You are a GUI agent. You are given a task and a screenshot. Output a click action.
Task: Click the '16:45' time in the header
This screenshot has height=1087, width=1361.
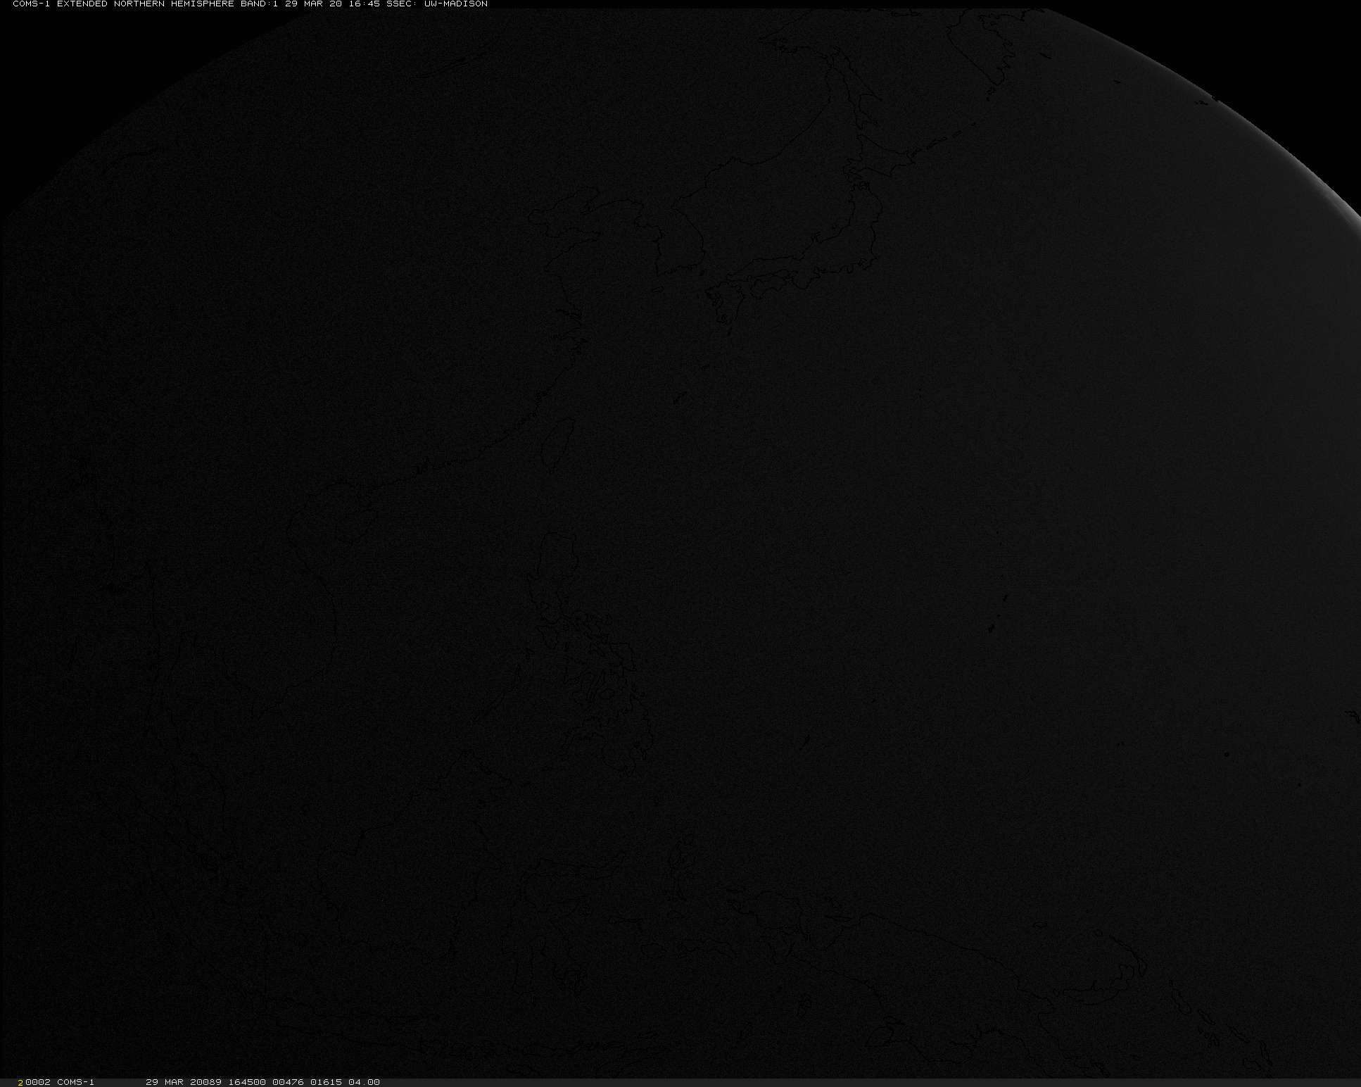(x=364, y=4)
